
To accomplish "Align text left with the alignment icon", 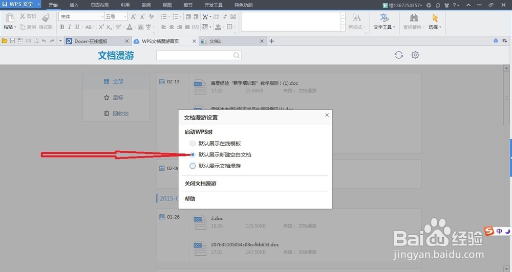I will click(164, 27).
